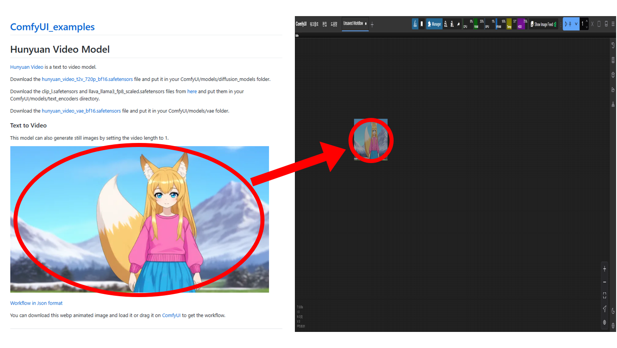617x348 pixels.
Task: Open the hamburger menu icon top right
Action: 613,24
